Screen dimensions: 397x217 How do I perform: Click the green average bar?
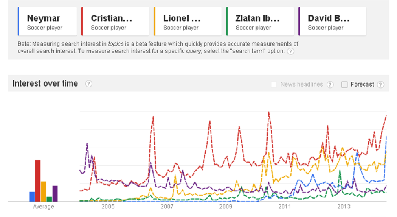49,199
